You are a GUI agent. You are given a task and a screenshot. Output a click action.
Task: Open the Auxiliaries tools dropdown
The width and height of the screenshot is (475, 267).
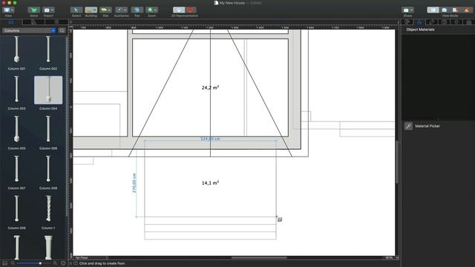(121, 10)
